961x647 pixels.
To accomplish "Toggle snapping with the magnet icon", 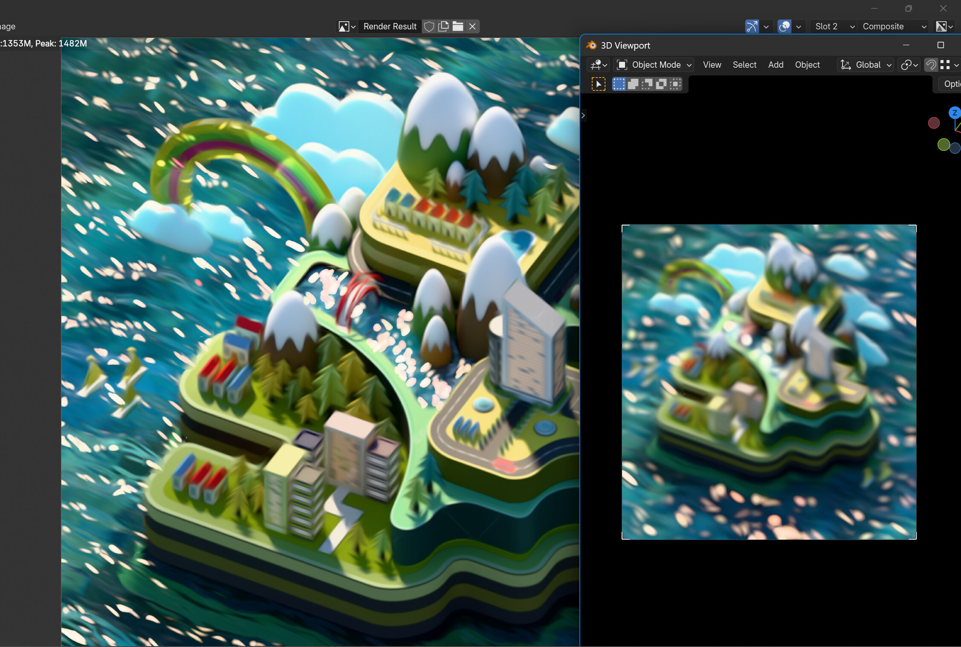I will (x=931, y=65).
